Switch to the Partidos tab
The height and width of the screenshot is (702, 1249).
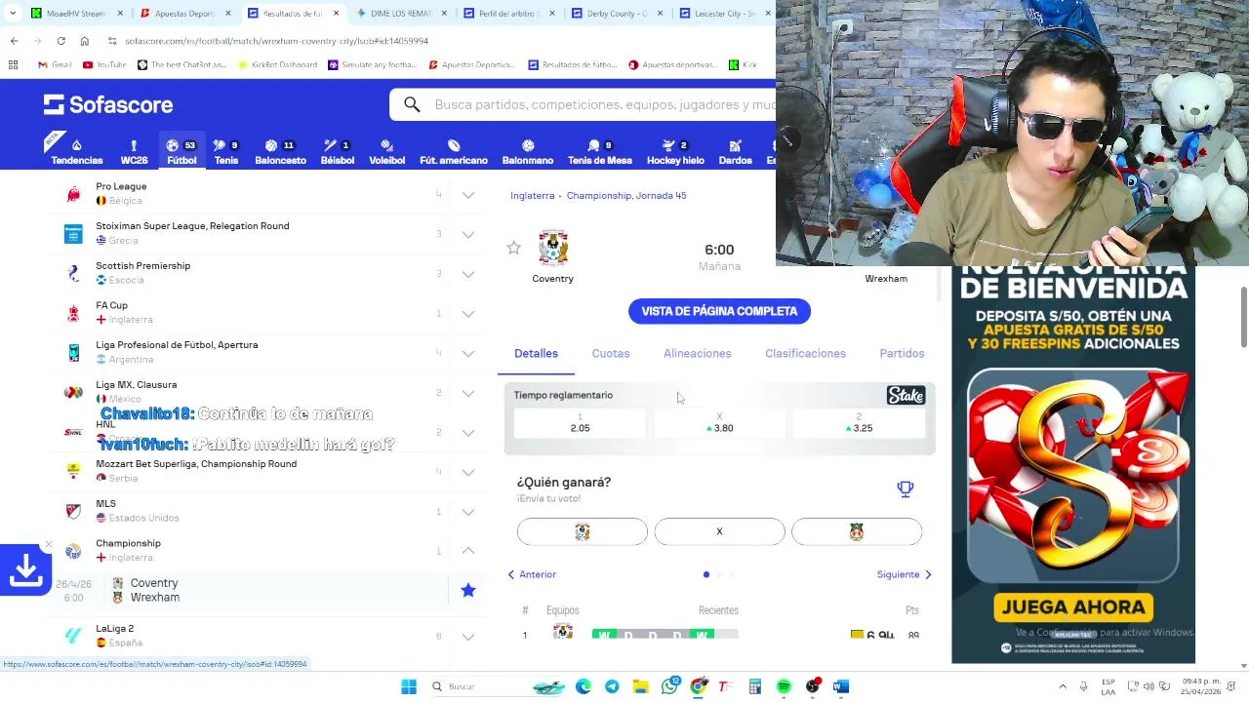pyautogui.click(x=902, y=353)
